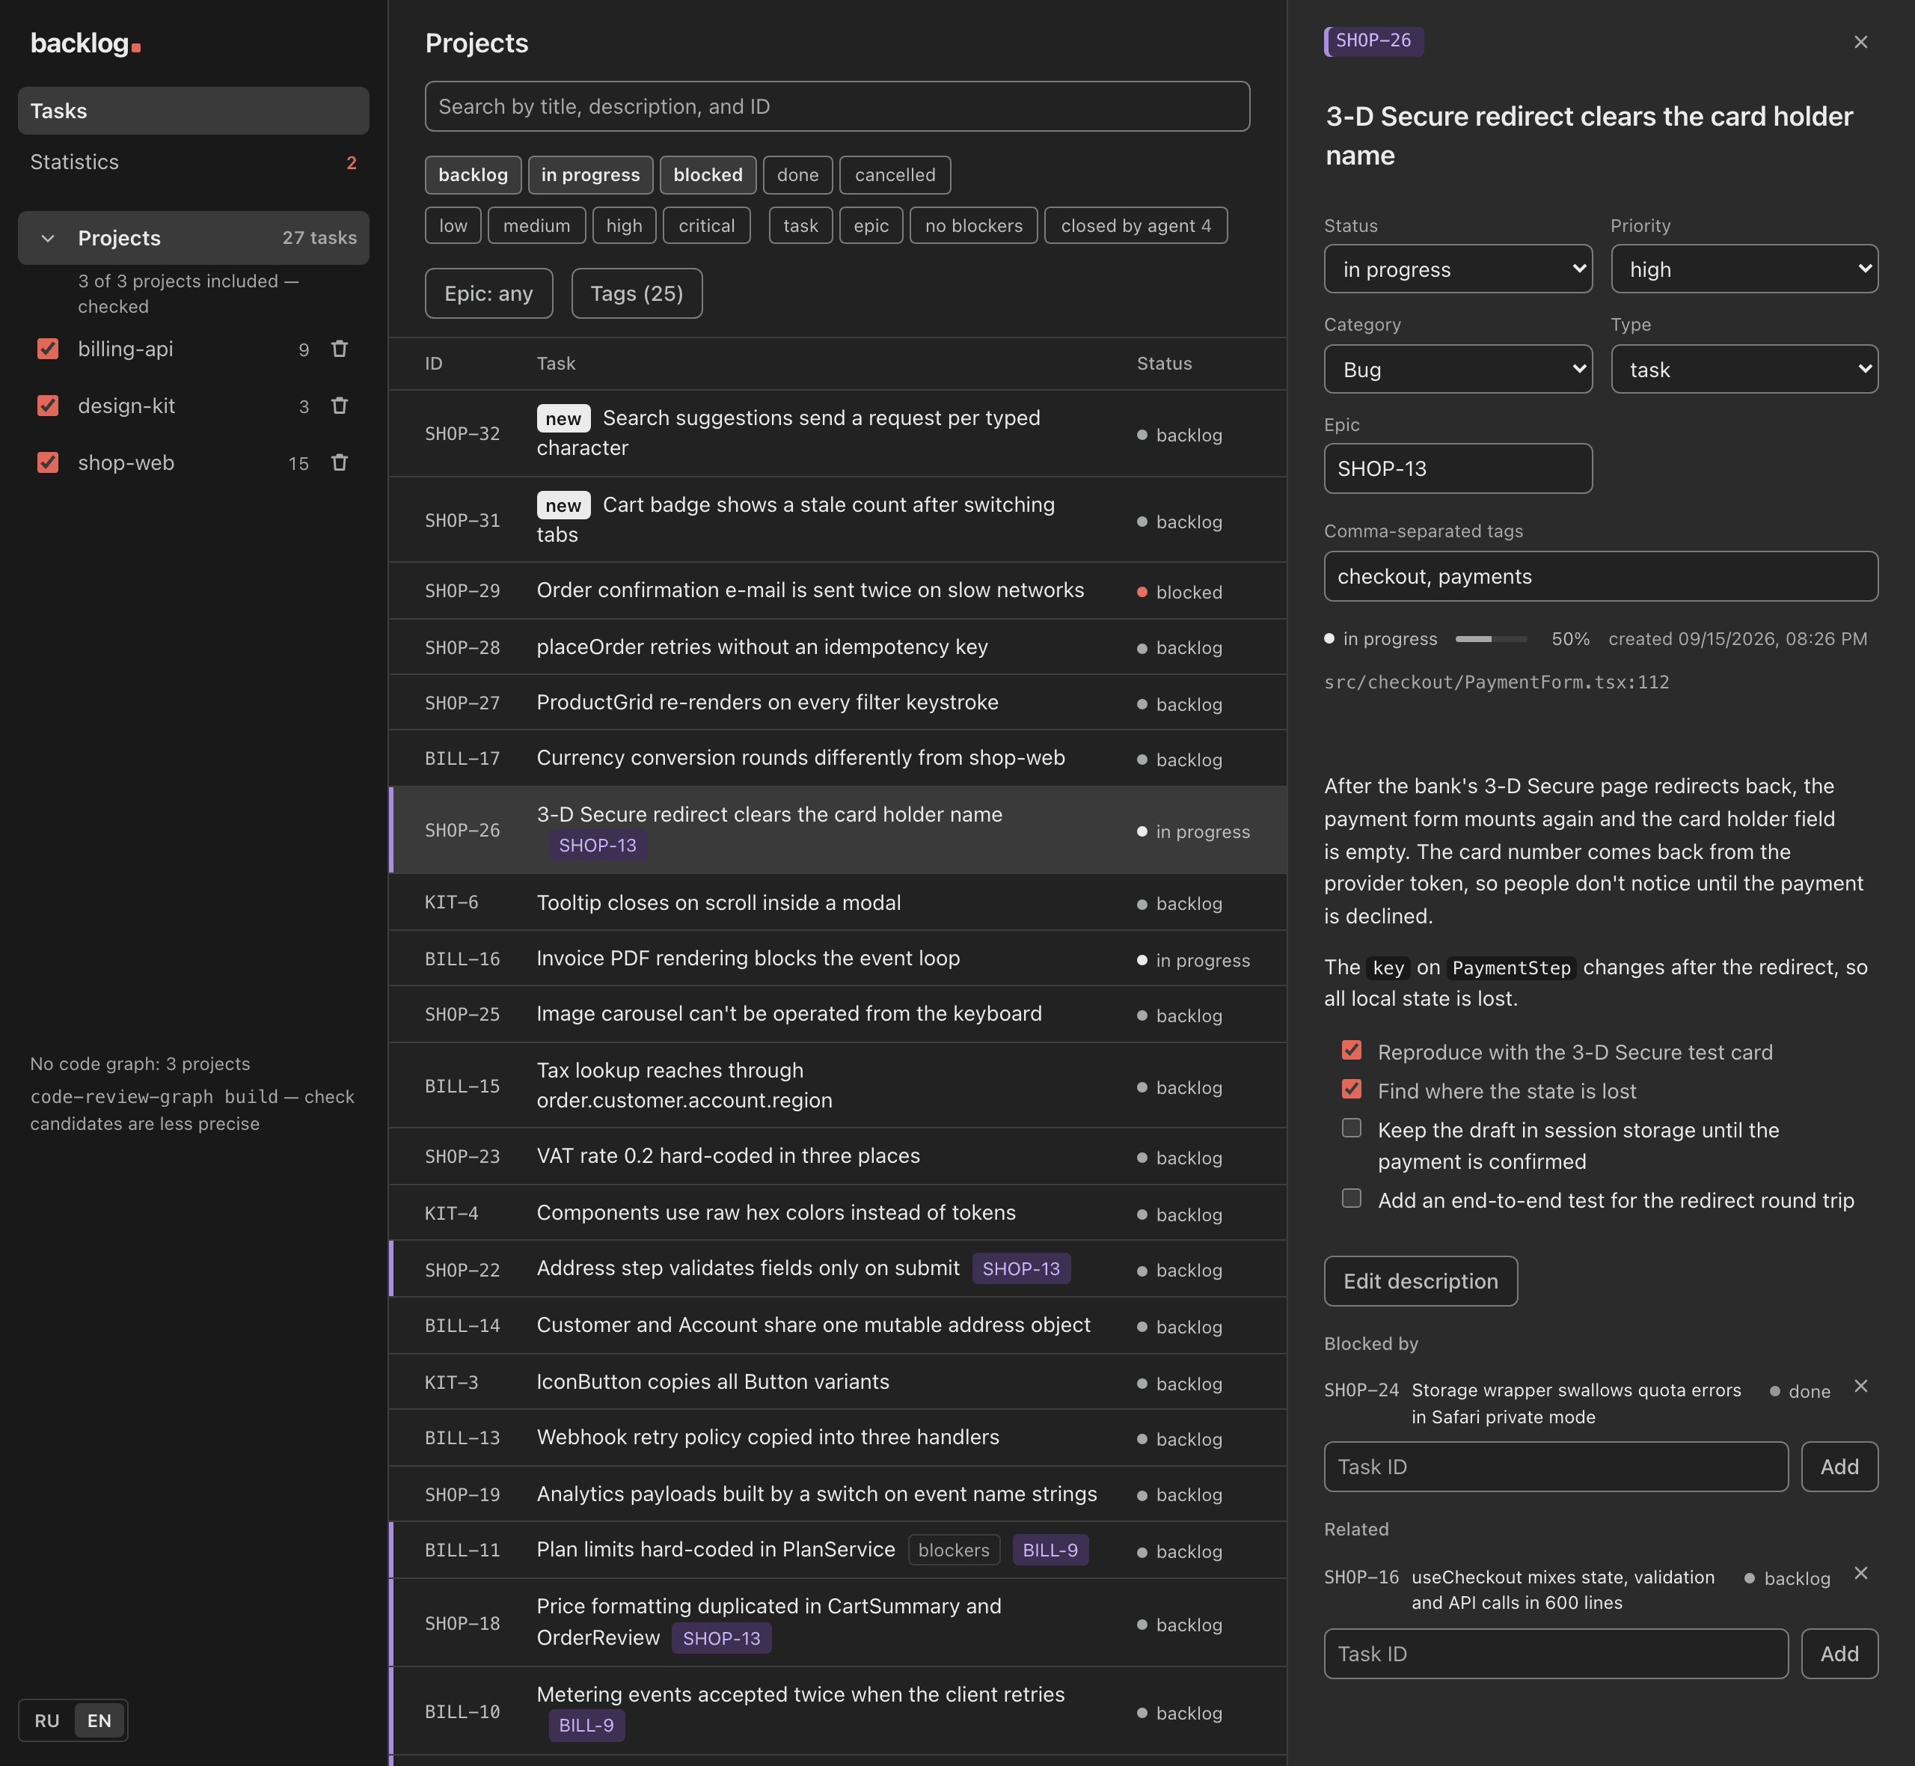The image size is (1915, 1766).
Task: Open the Priority dropdown showing high
Action: pos(1744,269)
